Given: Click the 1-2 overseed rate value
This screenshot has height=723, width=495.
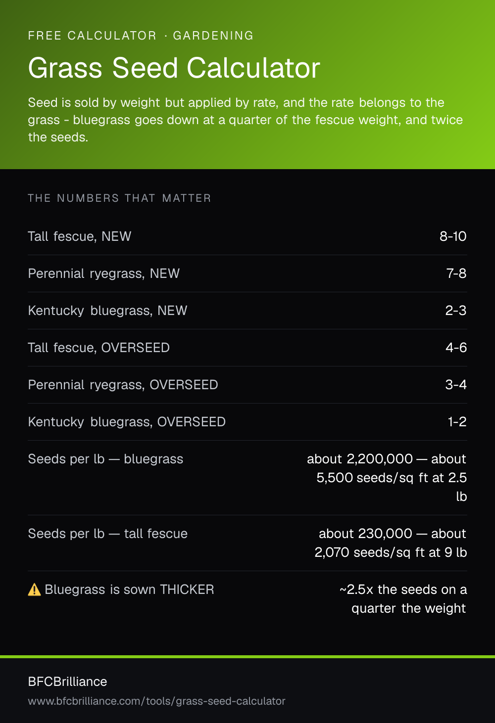Looking at the screenshot, I should [457, 422].
